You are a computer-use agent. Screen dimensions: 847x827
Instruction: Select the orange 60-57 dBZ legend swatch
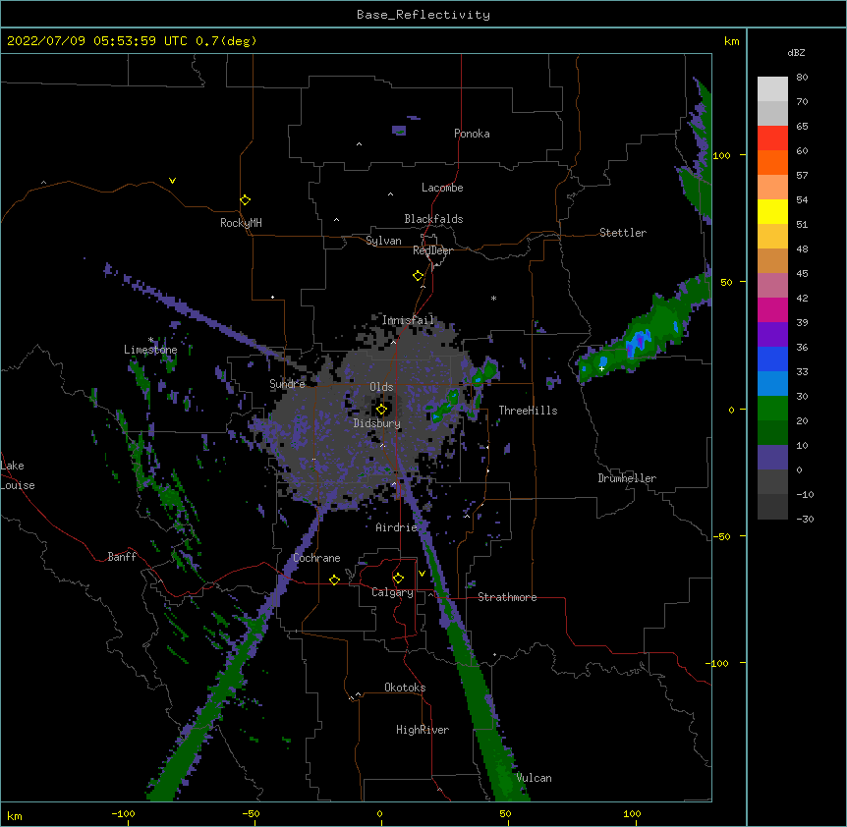click(772, 162)
